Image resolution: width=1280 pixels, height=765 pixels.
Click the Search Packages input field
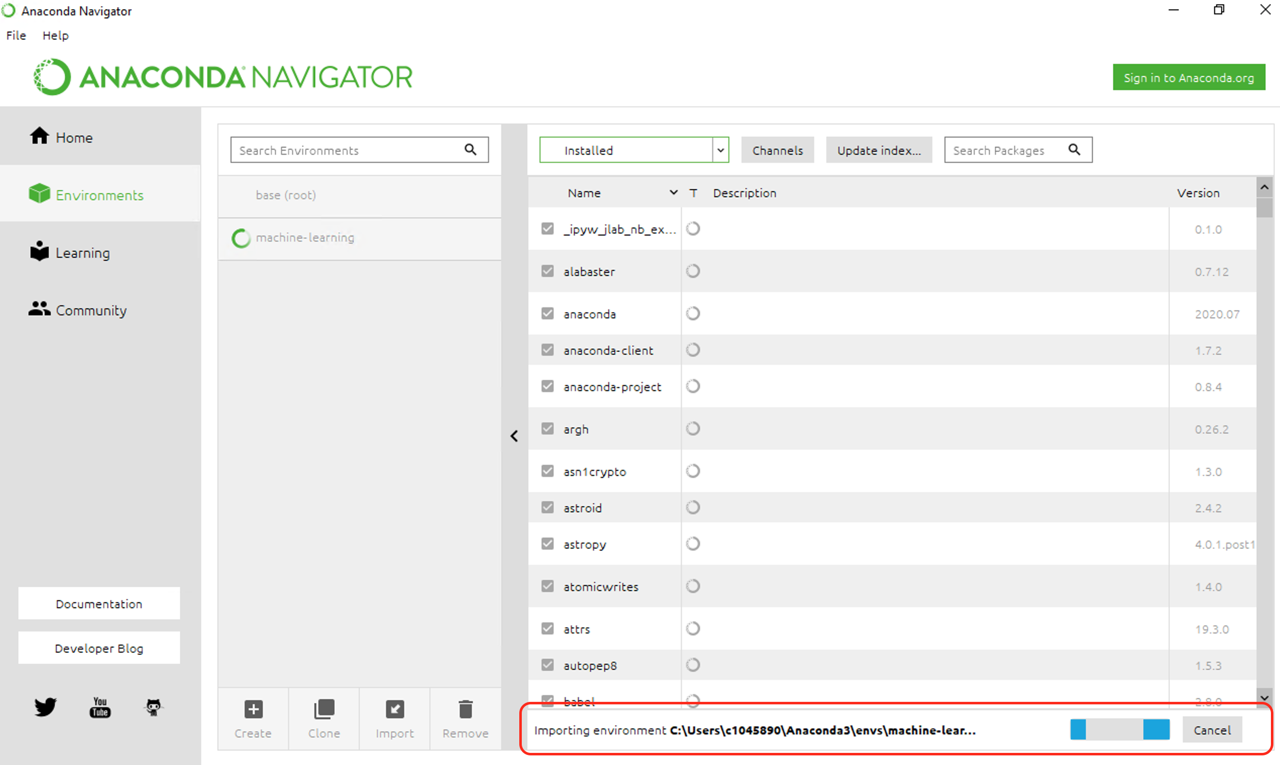1005,150
